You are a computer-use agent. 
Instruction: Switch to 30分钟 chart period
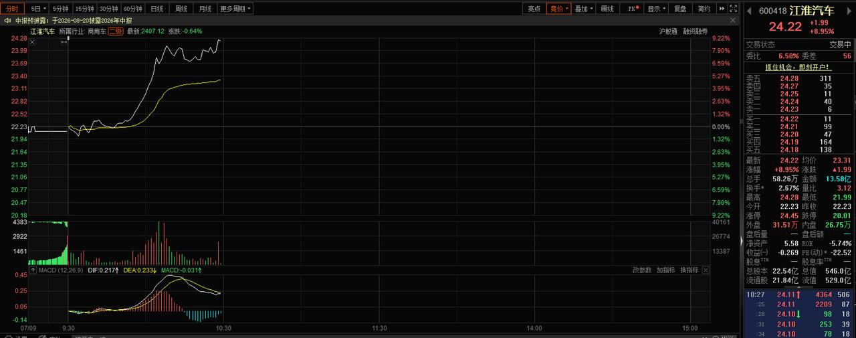click(108, 9)
